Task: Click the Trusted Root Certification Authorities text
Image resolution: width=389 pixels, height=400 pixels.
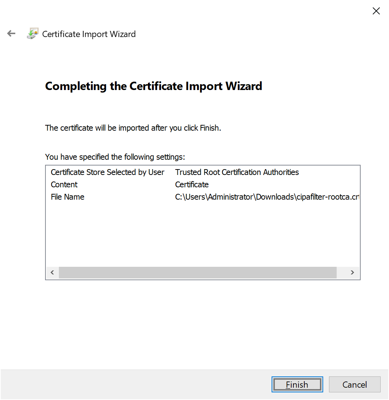Action: (237, 172)
